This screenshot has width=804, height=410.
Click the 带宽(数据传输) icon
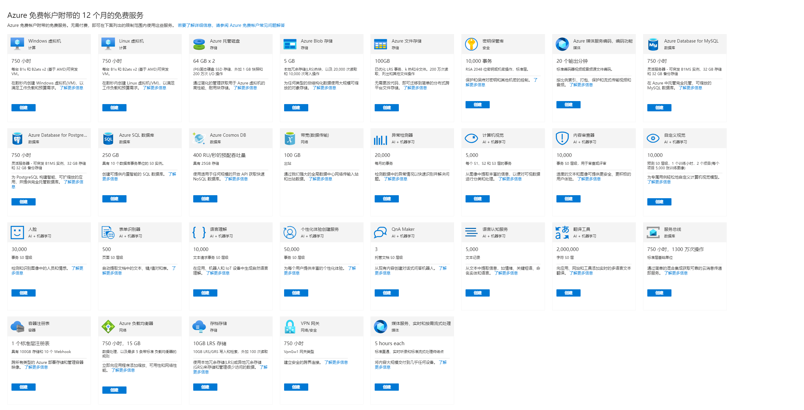coord(290,138)
